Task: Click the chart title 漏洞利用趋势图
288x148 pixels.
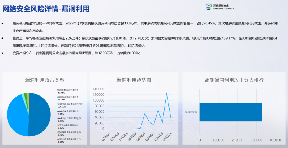Action: coord(134,80)
